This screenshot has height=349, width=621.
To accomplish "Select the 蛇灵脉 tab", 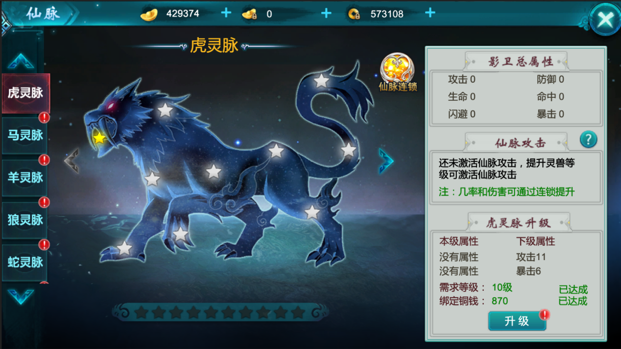I will click(25, 262).
